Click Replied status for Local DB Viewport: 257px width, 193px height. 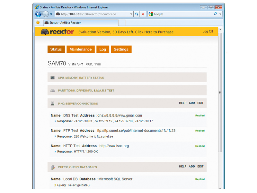pyautogui.click(x=200, y=179)
